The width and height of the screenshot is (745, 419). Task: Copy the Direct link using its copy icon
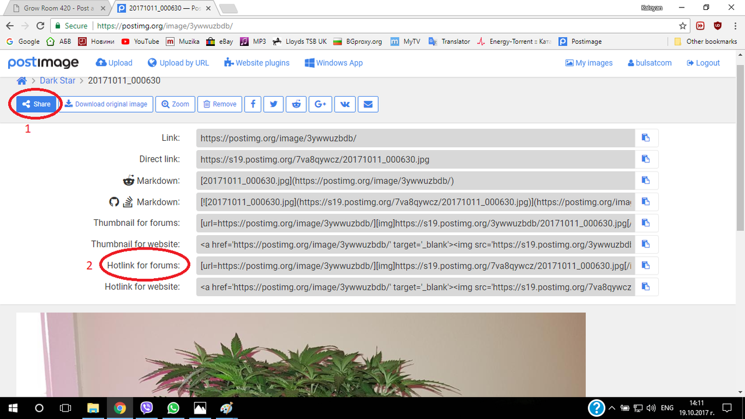click(645, 159)
